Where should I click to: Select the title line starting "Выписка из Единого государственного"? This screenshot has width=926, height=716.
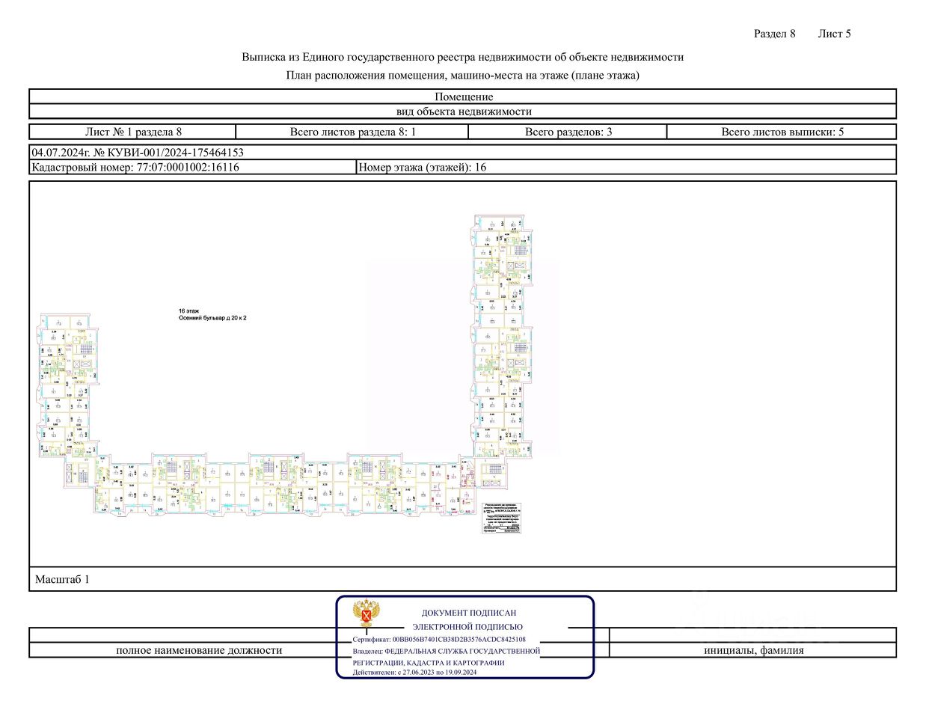pos(462,57)
